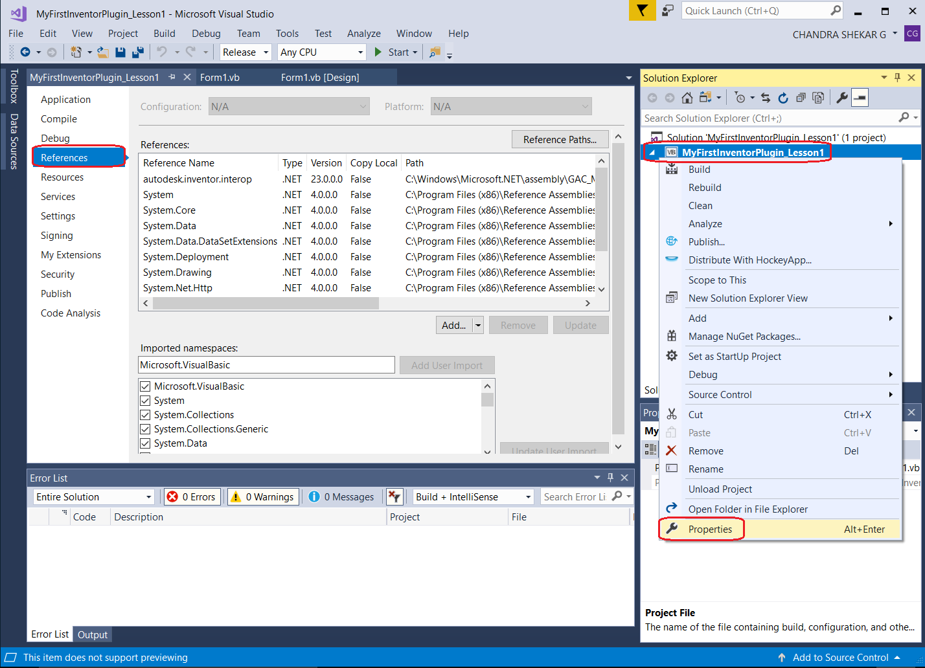Choose Rebuild from the context menu

coord(706,187)
